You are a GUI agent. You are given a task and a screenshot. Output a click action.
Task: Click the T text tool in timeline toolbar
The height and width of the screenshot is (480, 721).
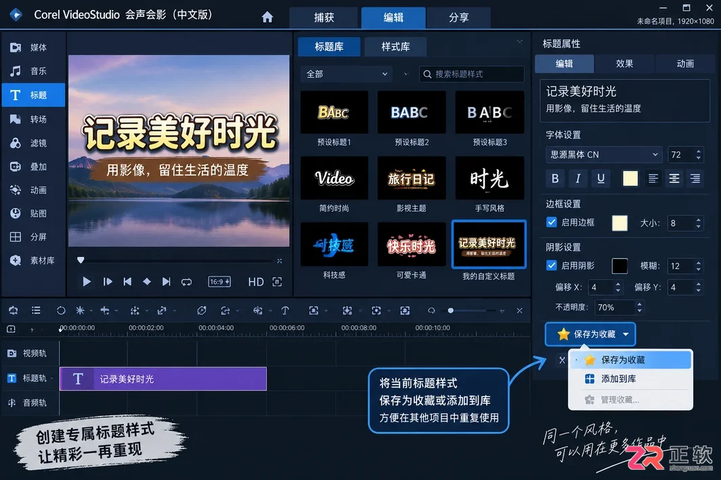(x=285, y=311)
